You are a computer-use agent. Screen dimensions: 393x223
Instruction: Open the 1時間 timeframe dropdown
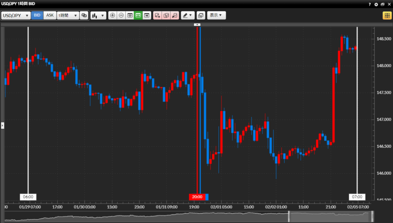[68, 15]
